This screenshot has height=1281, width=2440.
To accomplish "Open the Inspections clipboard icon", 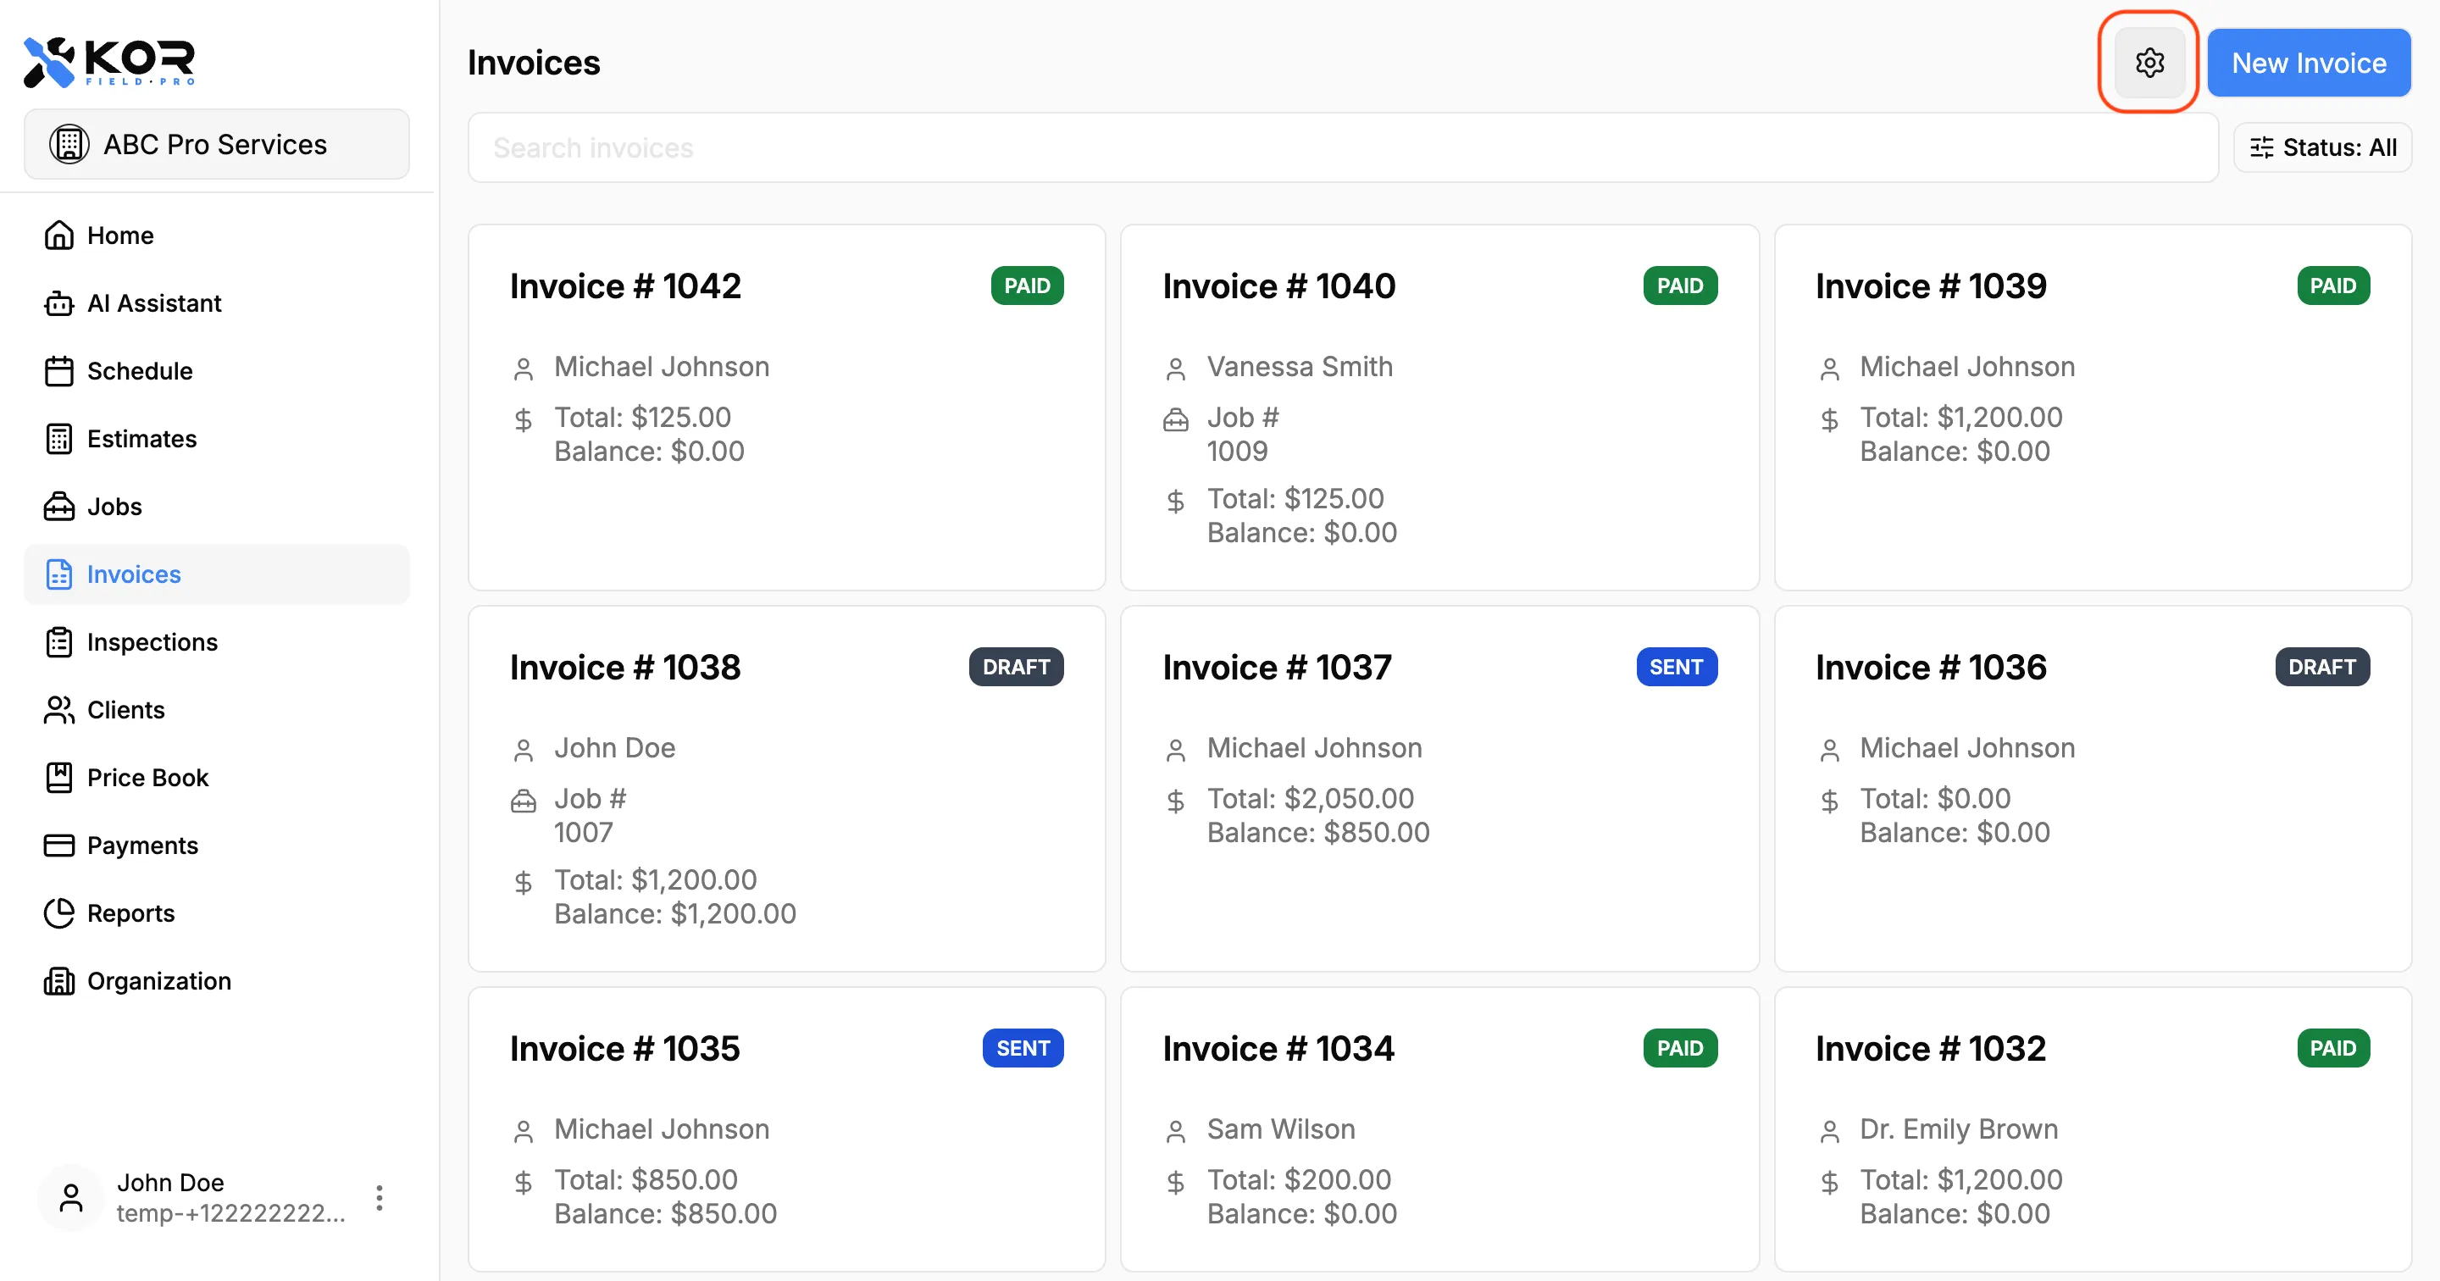I will (58, 641).
